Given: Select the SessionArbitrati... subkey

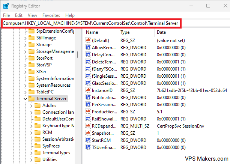Looking at the screenshot, I should [58, 139].
